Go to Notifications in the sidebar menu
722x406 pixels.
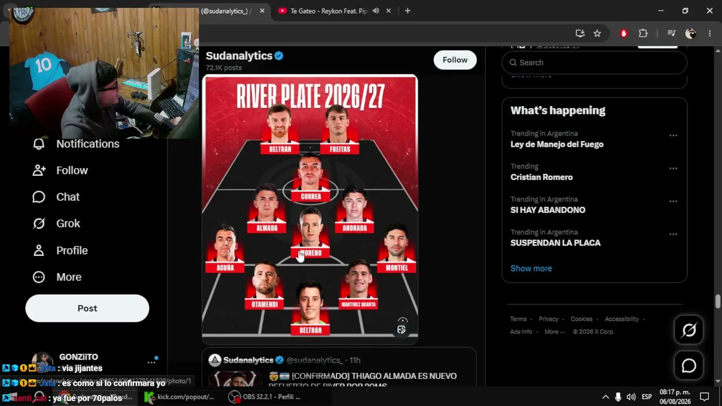[87, 144]
